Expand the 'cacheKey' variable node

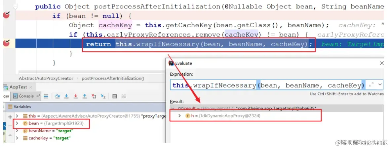tap(17, 138)
